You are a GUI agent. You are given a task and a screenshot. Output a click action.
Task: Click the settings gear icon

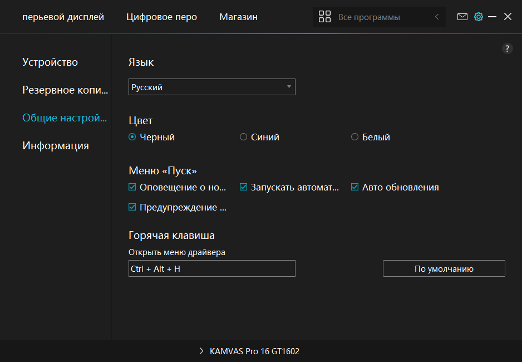click(478, 17)
